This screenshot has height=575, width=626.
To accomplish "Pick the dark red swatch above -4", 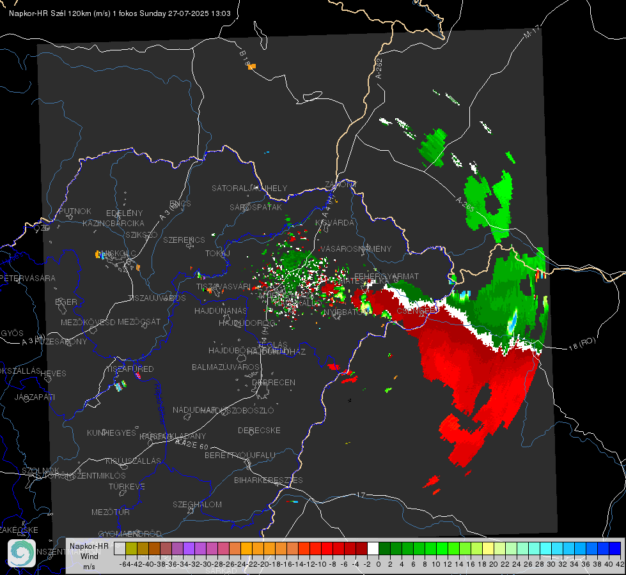I will [x=361, y=549].
